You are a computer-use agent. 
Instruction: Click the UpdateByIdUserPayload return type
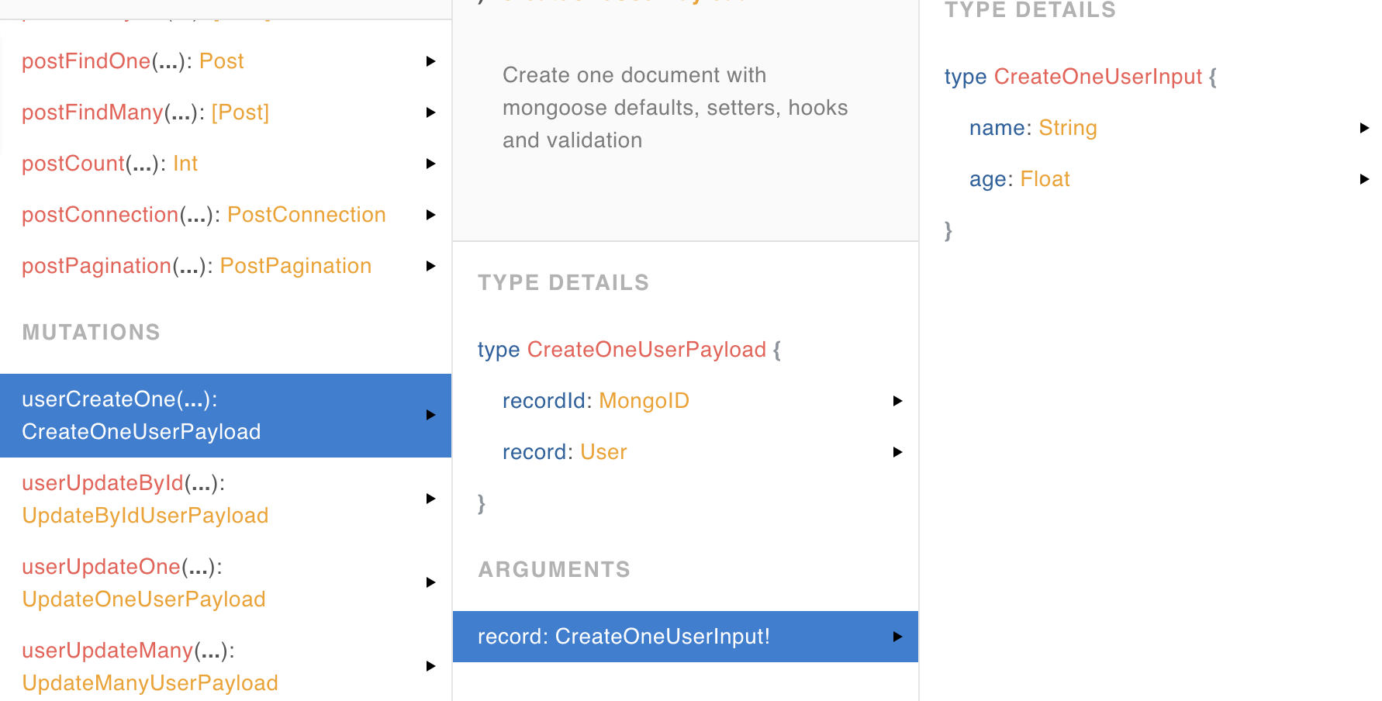pyautogui.click(x=145, y=516)
